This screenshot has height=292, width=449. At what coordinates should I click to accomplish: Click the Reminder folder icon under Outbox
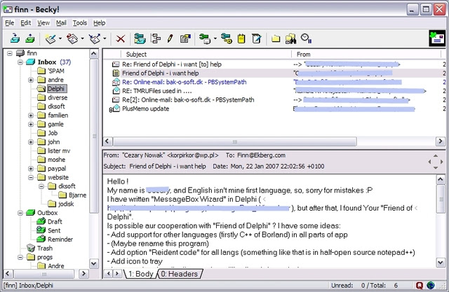pos(41,239)
